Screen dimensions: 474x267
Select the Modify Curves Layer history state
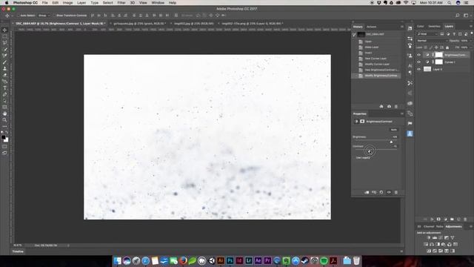(377, 65)
